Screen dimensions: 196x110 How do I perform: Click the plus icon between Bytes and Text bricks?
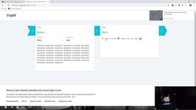click(x=97, y=31)
